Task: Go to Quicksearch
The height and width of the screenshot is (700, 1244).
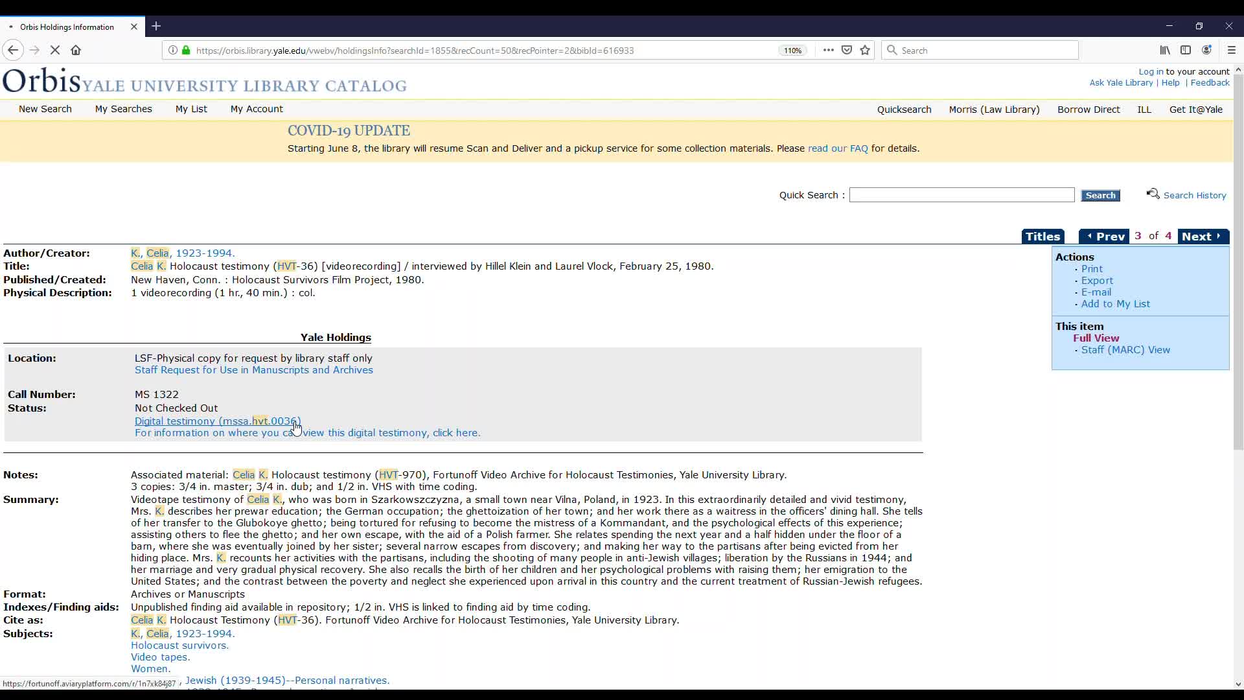Action: [x=904, y=110]
